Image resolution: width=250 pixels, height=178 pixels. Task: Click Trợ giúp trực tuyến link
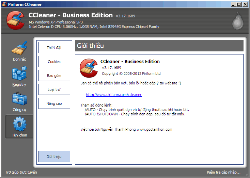click(21, 172)
